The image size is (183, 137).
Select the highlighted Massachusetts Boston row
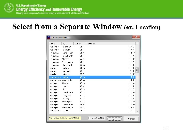point(92,77)
